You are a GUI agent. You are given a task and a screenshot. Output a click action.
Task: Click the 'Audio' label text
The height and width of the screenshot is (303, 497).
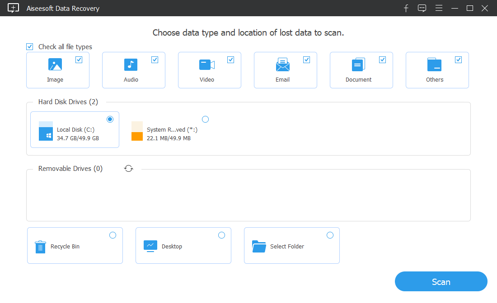point(131,80)
